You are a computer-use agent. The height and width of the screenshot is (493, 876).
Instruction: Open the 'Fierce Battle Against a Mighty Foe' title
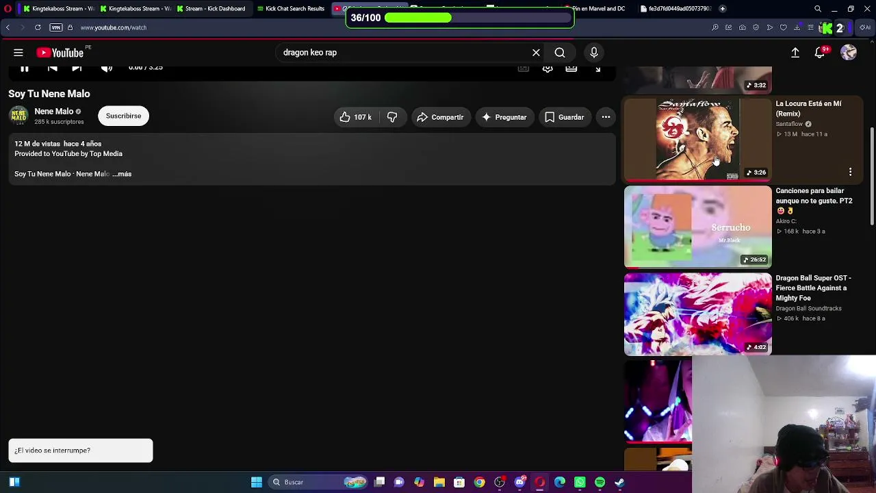coord(813,288)
